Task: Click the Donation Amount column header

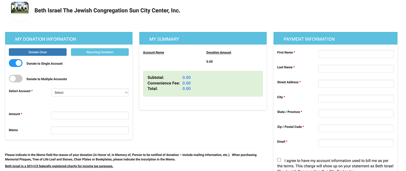Action: pos(219,52)
